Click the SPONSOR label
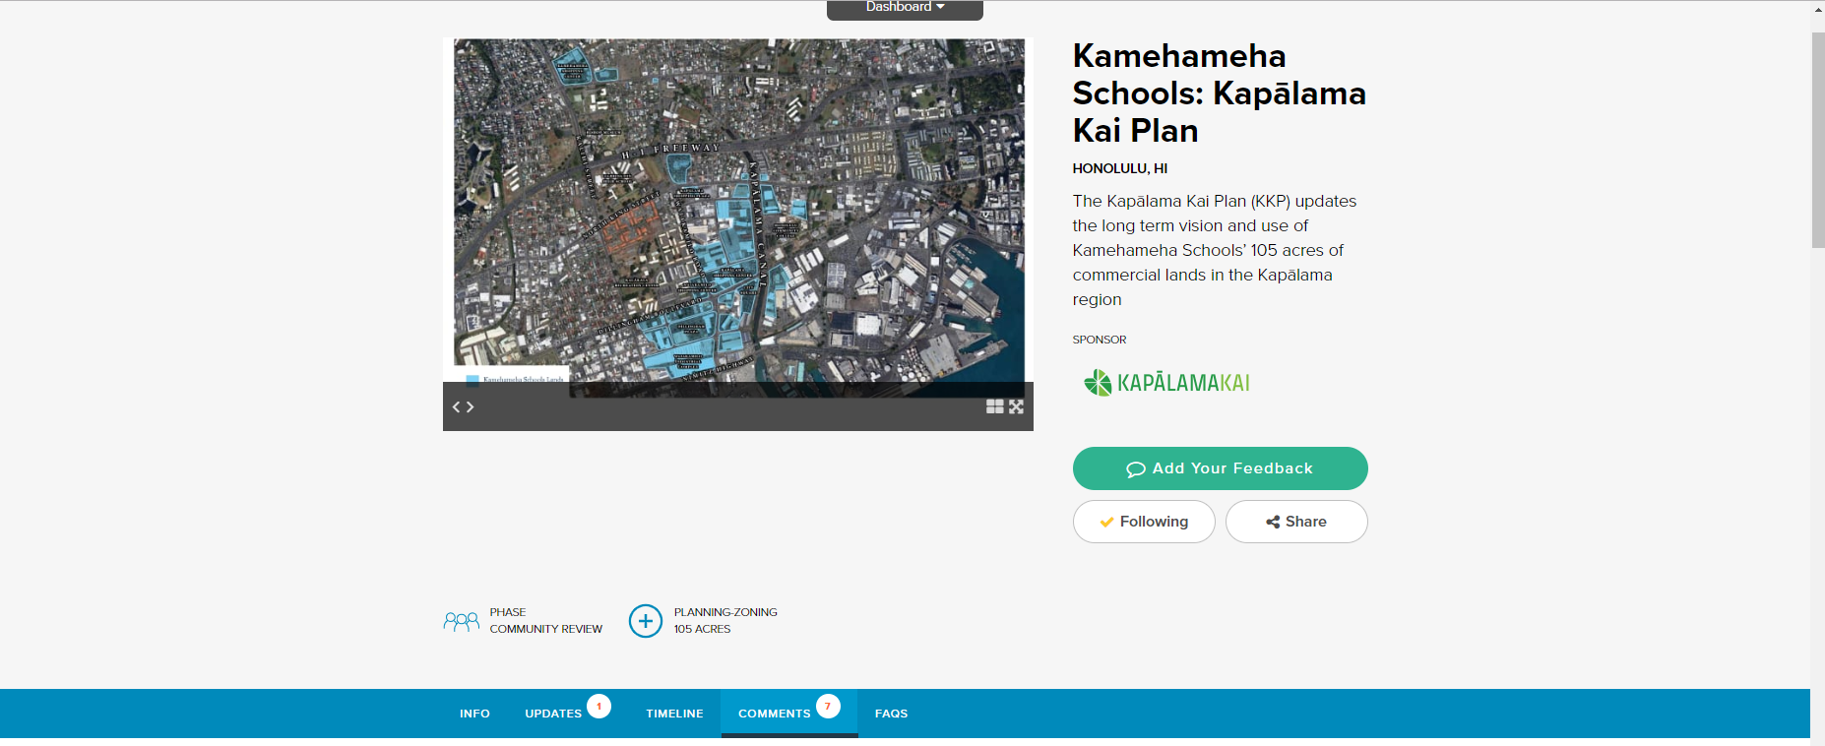The image size is (1825, 746). 1100,340
